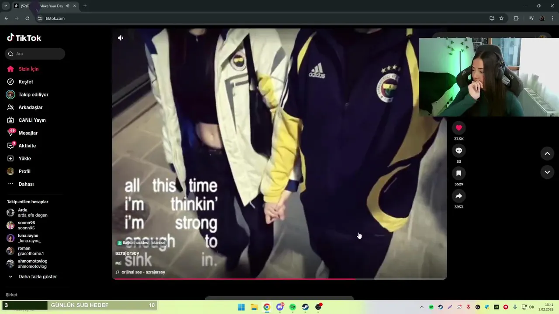The height and width of the screenshot is (314, 559).
Task: Open Steam from the taskbar
Action: 305,307
